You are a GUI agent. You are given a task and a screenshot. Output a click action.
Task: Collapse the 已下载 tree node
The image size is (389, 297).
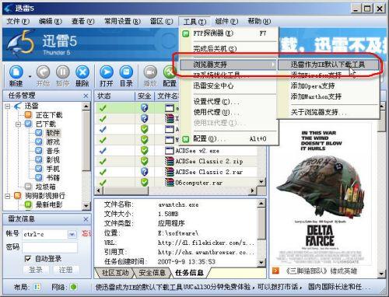(x=18, y=124)
